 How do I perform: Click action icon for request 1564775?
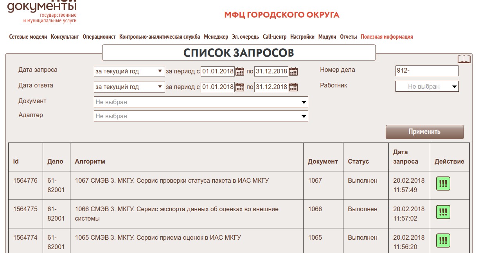point(443,212)
